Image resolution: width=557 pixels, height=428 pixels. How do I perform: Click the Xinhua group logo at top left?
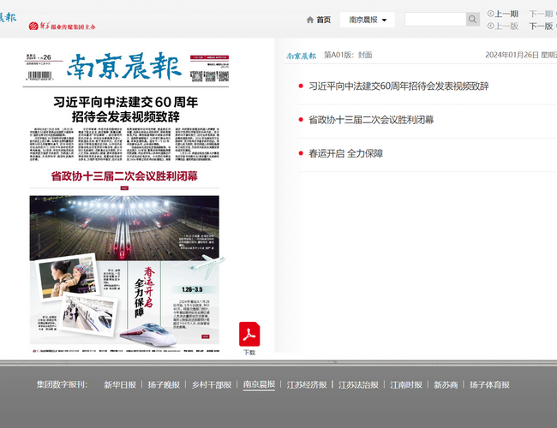point(69,27)
